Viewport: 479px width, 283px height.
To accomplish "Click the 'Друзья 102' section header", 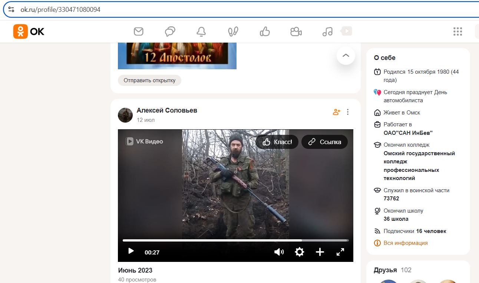I will click(x=393, y=270).
